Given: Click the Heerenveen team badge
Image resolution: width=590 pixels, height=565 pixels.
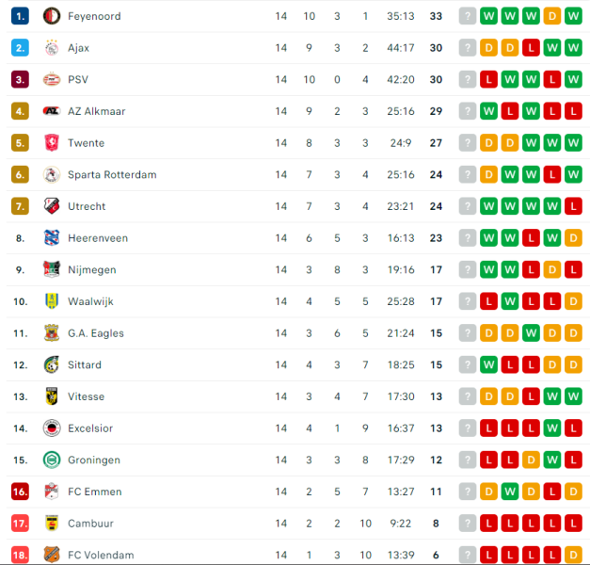Looking at the screenshot, I should [x=51, y=238].
